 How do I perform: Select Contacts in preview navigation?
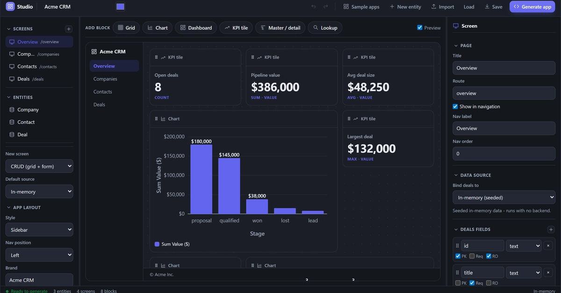click(114, 92)
